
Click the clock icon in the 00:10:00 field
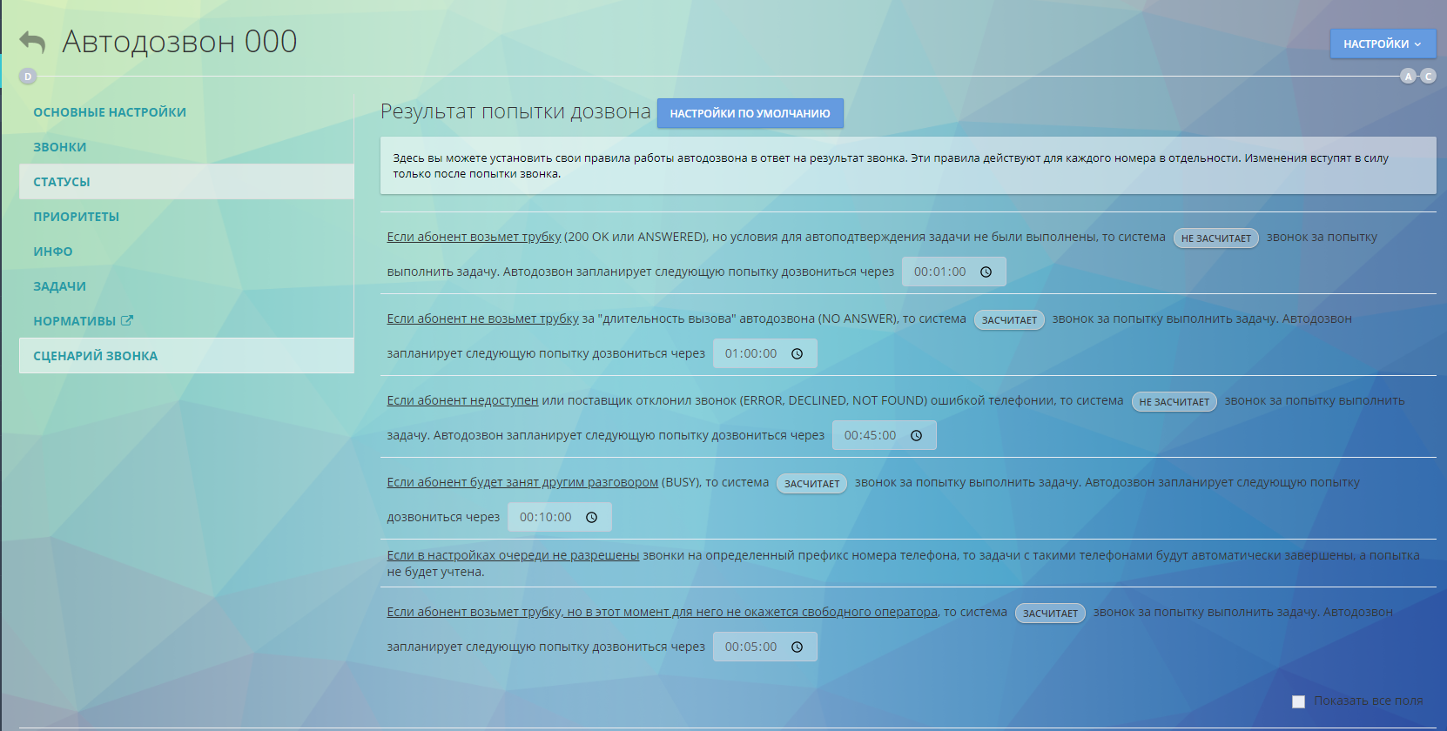pyautogui.click(x=591, y=517)
